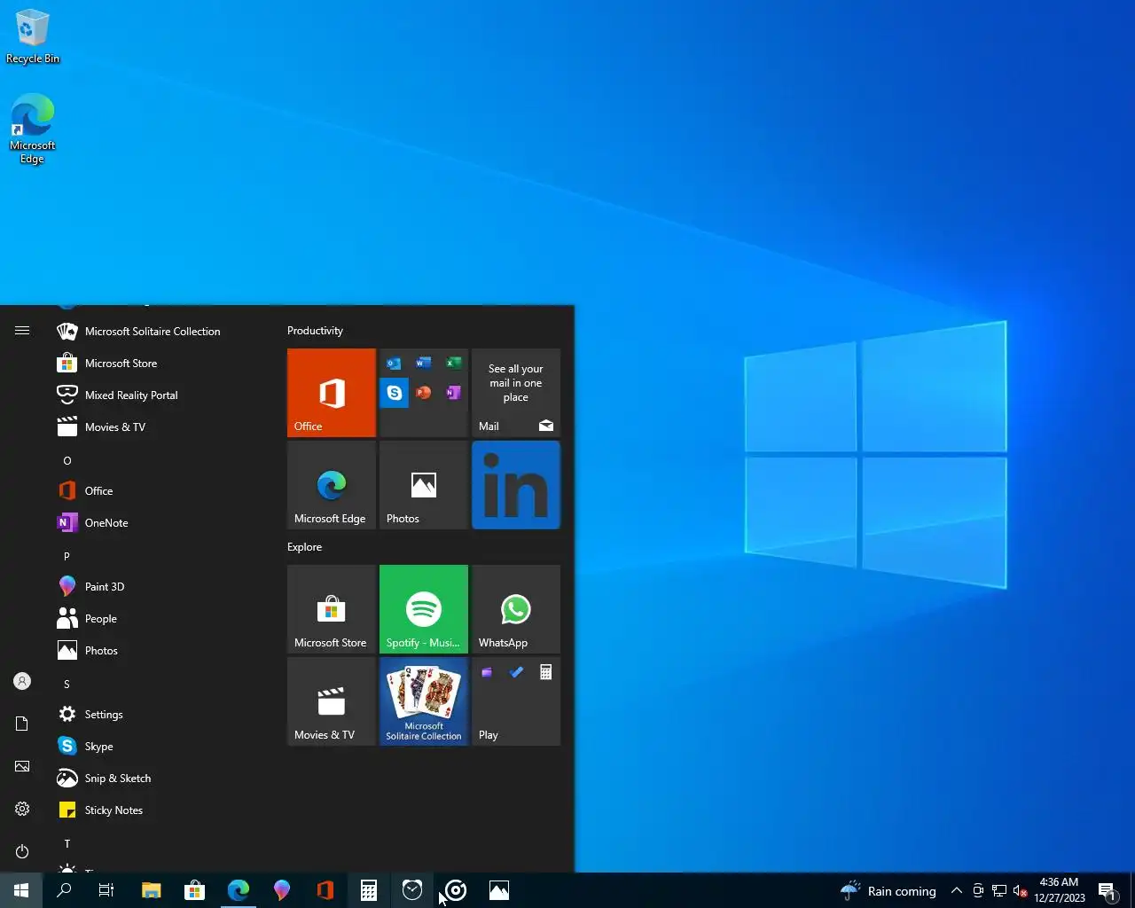Open the user account button in the Start rail
The height and width of the screenshot is (908, 1135).
coord(22,681)
